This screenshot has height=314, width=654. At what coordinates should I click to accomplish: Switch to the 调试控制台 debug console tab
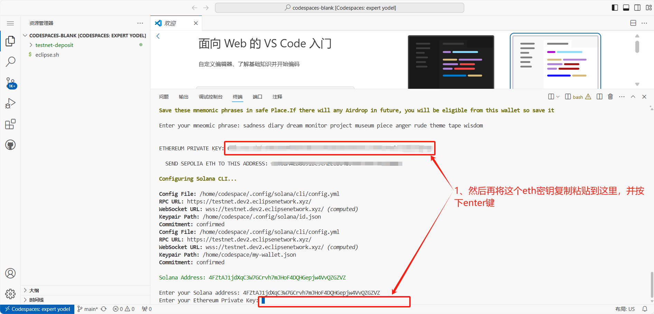[x=211, y=97]
